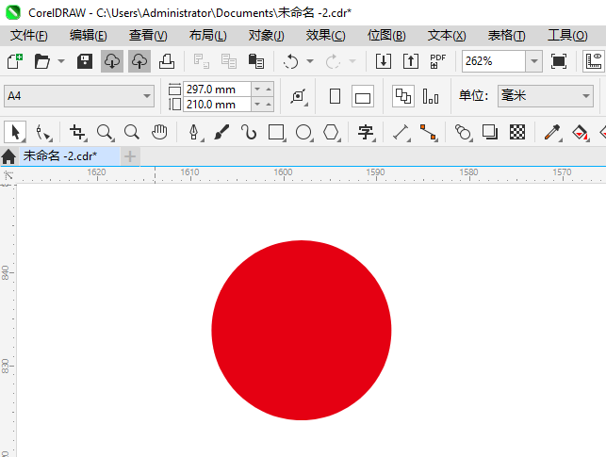Select the Pan hand tool
606x457 pixels.
(x=159, y=133)
